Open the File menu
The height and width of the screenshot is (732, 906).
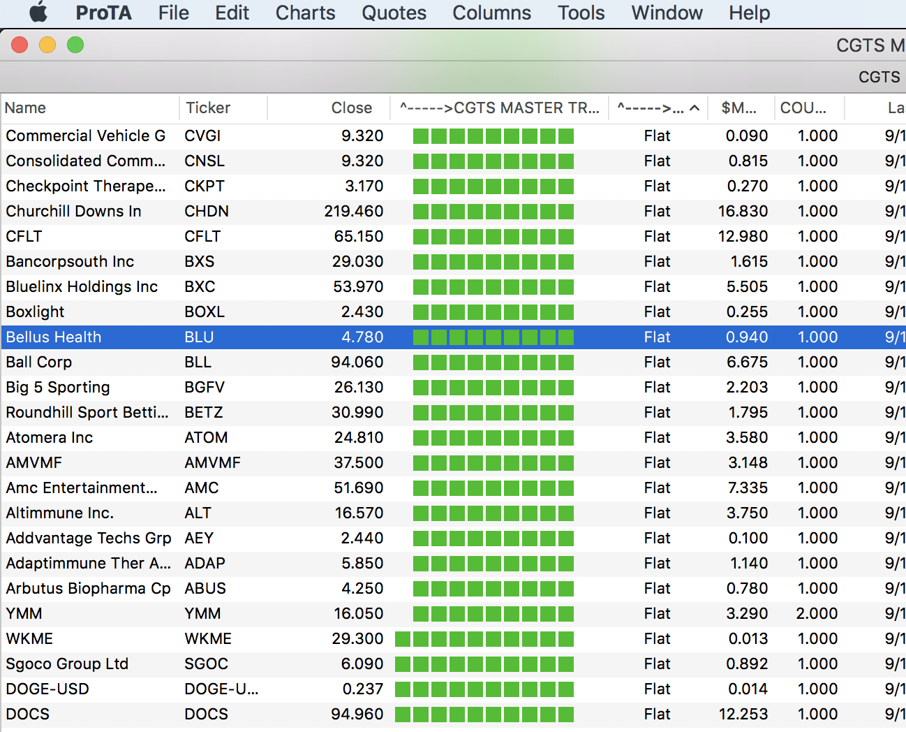pyautogui.click(x=174, y=13)
